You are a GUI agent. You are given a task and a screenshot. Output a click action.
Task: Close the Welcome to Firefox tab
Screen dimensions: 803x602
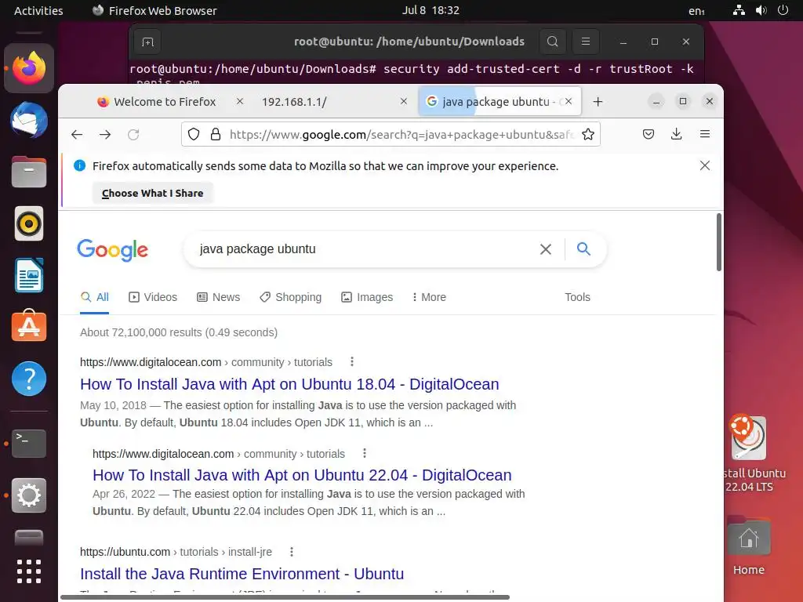pos(240,101)
